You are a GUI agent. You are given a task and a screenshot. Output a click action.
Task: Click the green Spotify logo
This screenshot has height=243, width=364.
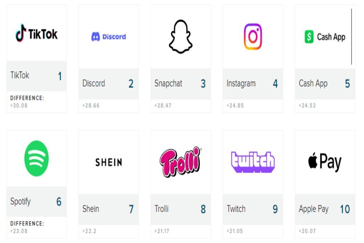(36, 158)
